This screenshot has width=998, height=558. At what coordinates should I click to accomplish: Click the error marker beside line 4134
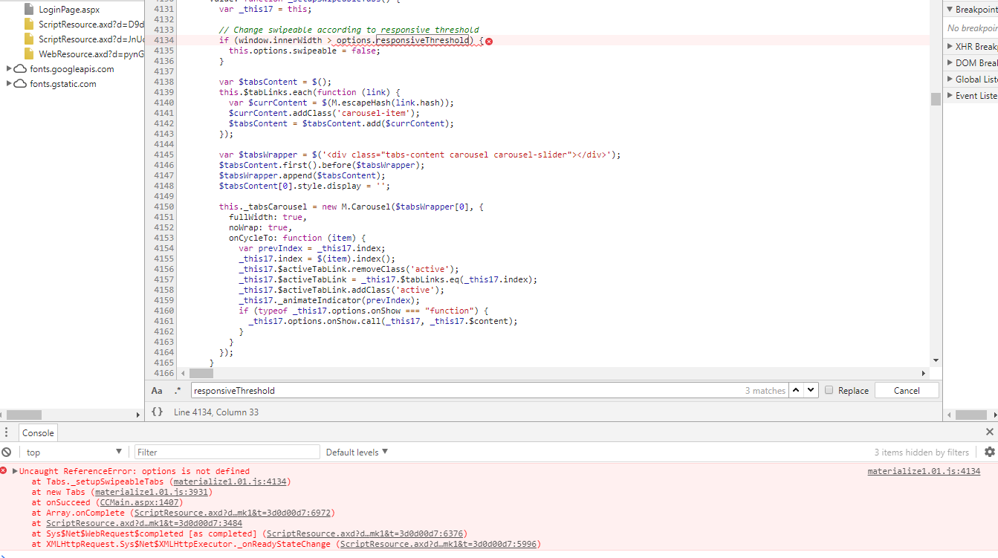489,40
